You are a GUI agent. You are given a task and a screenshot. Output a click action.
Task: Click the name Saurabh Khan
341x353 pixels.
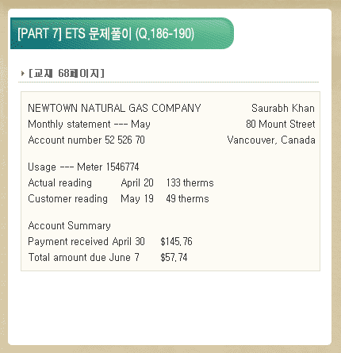(283, 108)
